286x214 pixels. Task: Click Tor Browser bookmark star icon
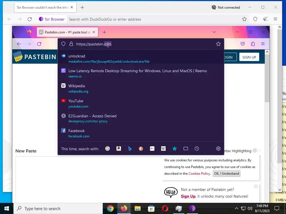pos(244,19)
